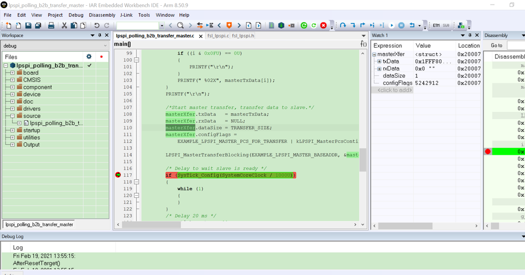This screenshot has height=275, width=525.
Task: Expand the CMSIS folder
Action: coord(13,80)
